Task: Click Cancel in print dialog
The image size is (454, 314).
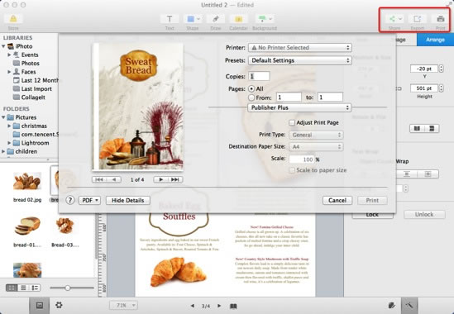Action: tap(337, 200)
